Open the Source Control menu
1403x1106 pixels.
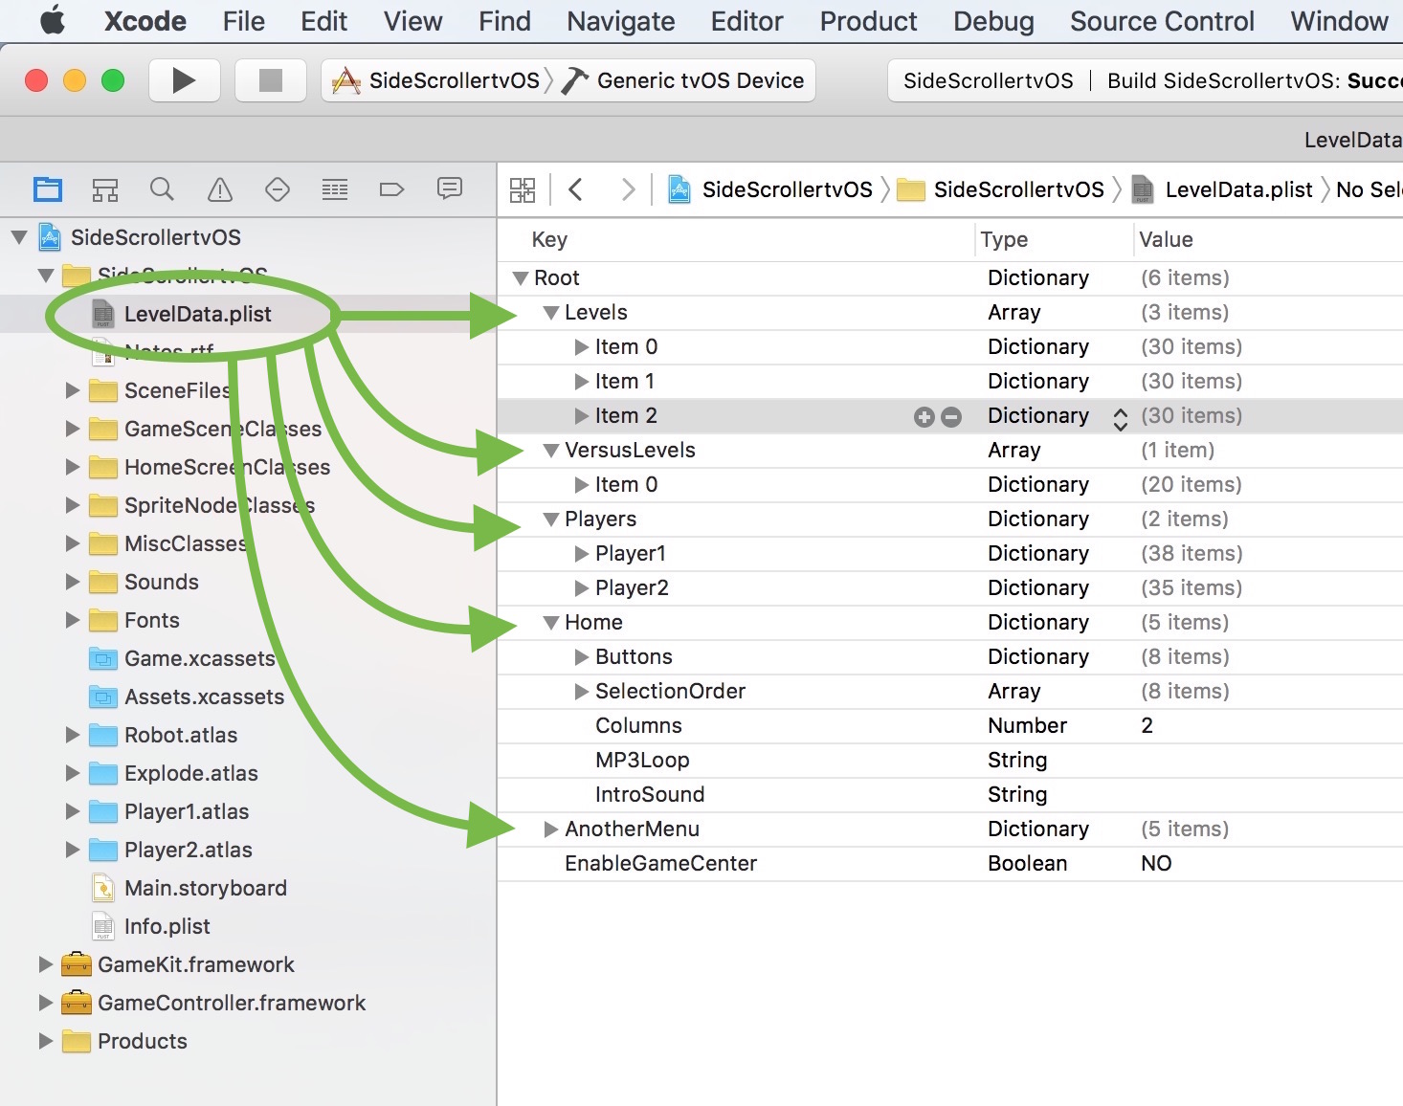1161,21
